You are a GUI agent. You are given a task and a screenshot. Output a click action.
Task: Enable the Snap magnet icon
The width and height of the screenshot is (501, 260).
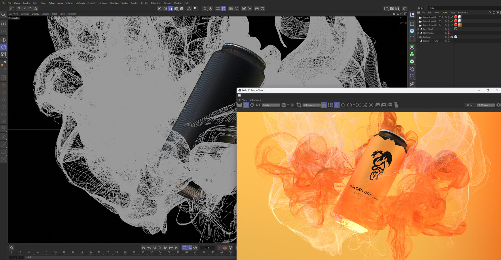click(x=205, y=9)
